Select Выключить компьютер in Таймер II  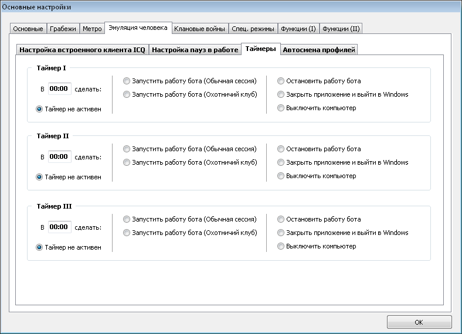click(317, 176)
